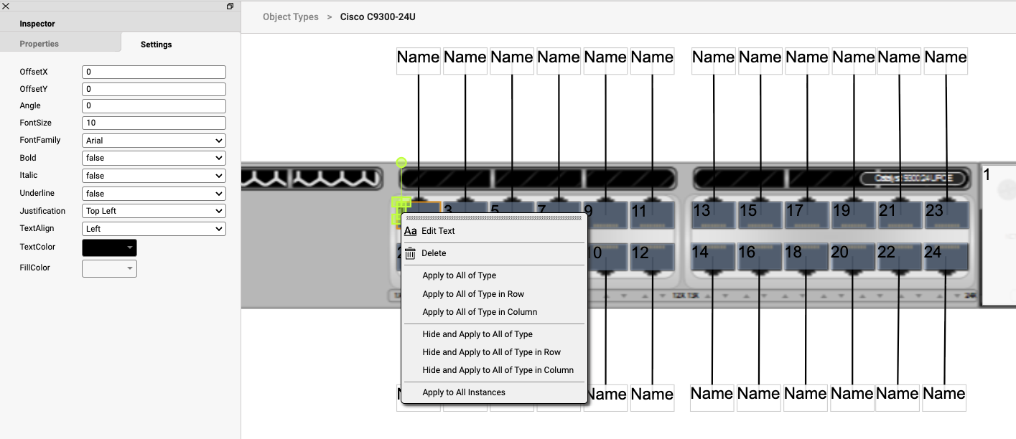The image size is (1016, 439).
Task: Select switch port number 24
Action: tap(945, 255)
